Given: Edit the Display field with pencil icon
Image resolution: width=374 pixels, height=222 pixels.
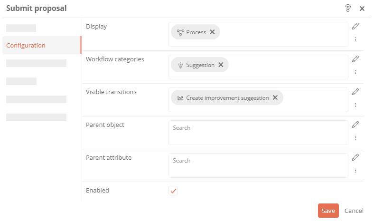Looking at the screenshot, I should [x=355, y=26].
